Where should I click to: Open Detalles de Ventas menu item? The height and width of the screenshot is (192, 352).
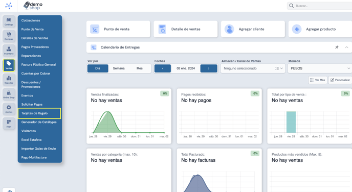[x=35, y=38]
